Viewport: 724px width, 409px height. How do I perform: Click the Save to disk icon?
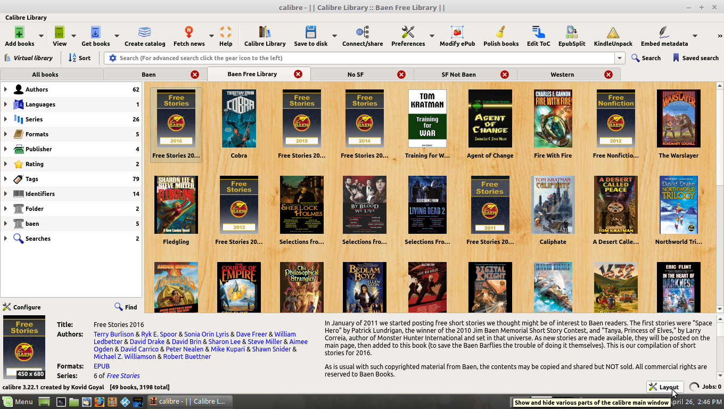click(x=311, y=36)
